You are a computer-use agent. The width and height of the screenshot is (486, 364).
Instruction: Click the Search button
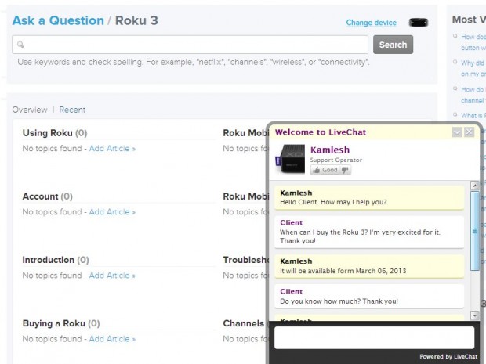(x=393, y=45)
